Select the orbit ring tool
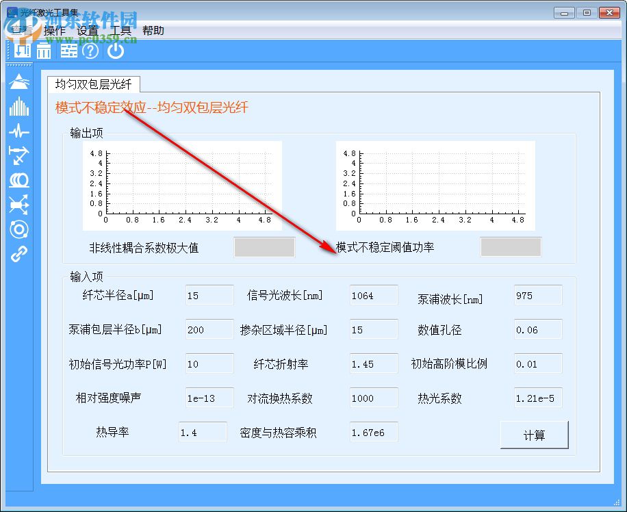This screenshot has width=627, height=512. (18, 230)
